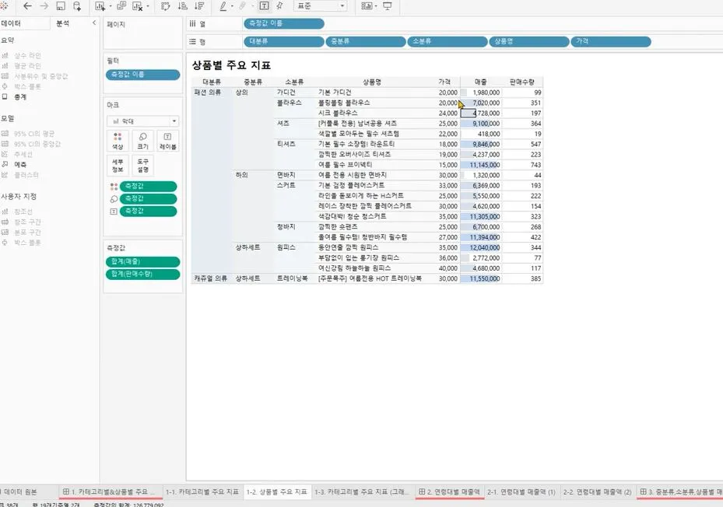Clear the sheet using the toolbar icon
The image size is (723, 507).
click(138, 6)
